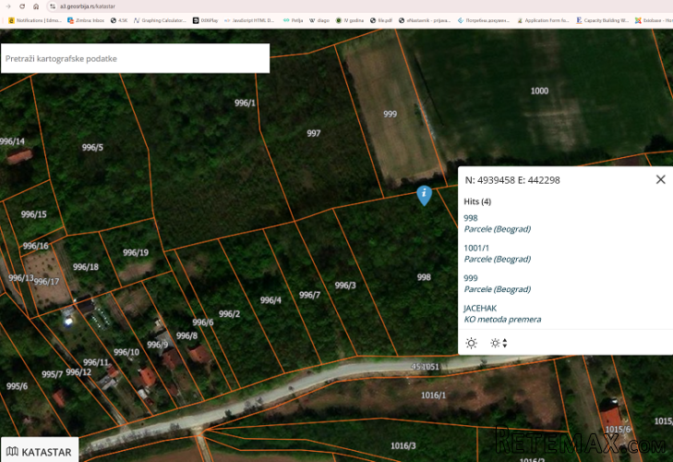Click parcel label 996/3 on map
Image resolution: width=673 pixels, height=462 pixels.
coord(345,286)
